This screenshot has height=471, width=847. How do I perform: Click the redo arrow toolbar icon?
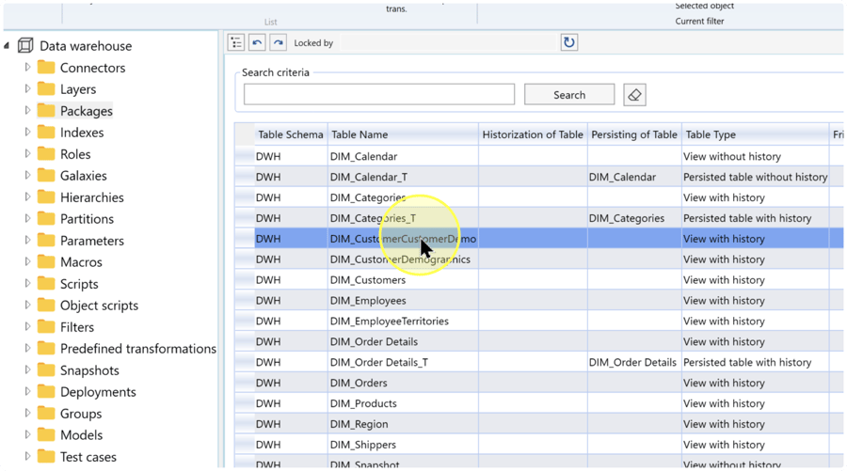pyautogui.click(x=279, y=42)
